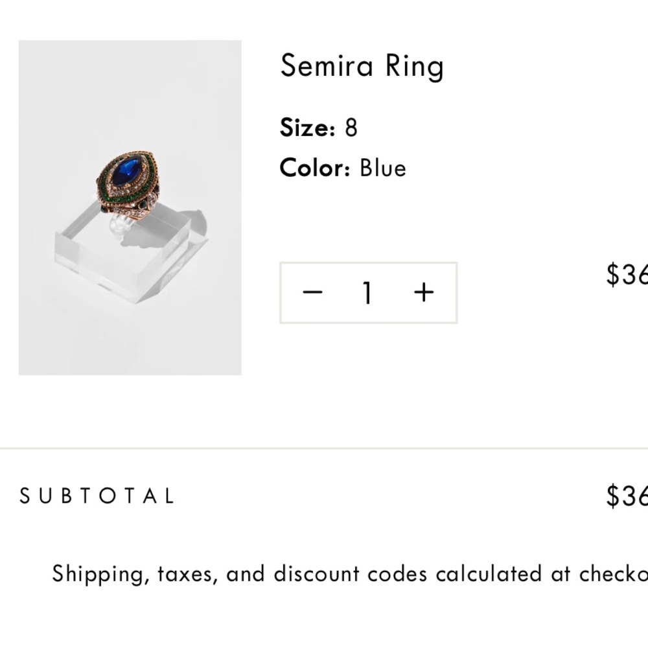Click the quantity value showing 1
The width and height of the screenshot is (648, 648).
tap(367, 292)
